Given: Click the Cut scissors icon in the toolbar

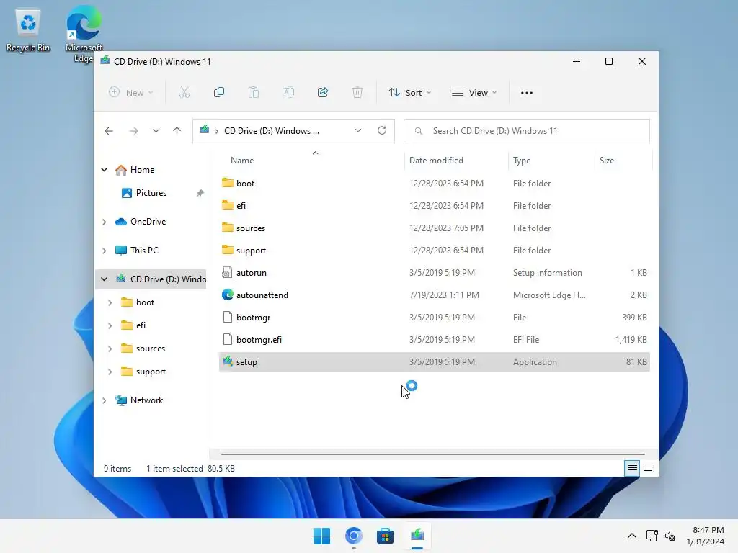Looking at the screenshot, I should click(x=184, y=93).
